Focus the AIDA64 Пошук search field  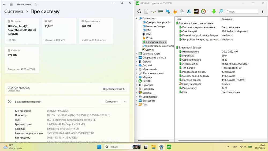pyautogui.click(x=242, y=12)
